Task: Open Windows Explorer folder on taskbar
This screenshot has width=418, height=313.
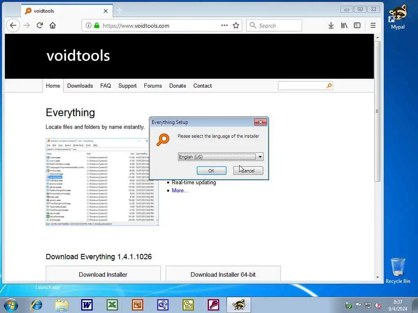Action: point(62,305)
